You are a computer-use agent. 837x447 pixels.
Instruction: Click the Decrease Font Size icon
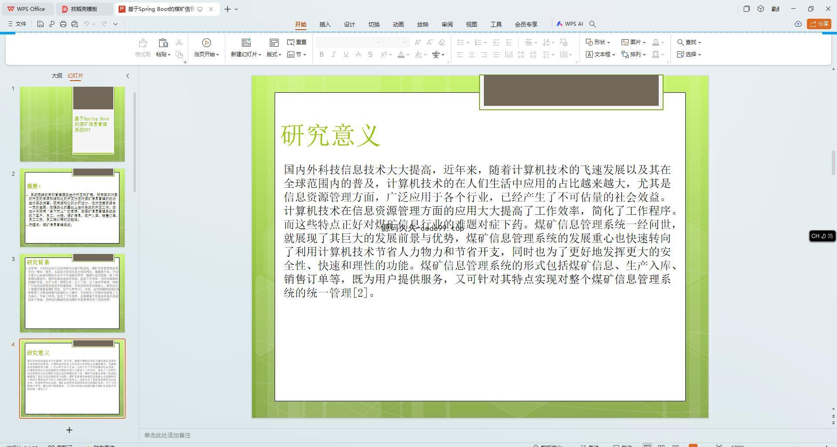tap(430, 42)
